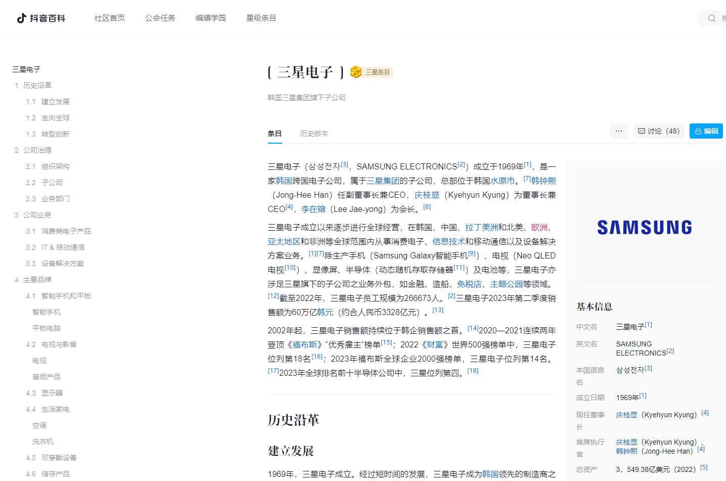Open 编辑学园 navigation item
The height and width of the screenshot is (481, 726).
[211, 18]
